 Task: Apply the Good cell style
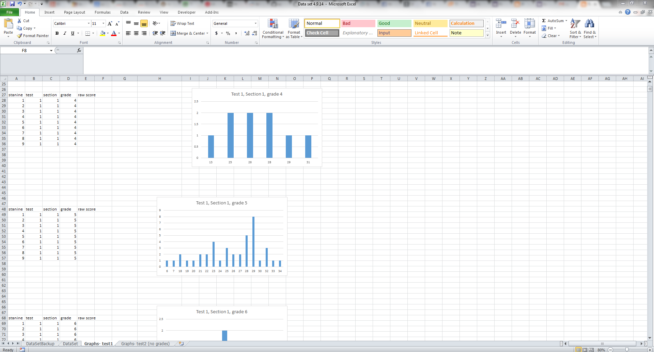pyautogui.click(x=394, y=23)
